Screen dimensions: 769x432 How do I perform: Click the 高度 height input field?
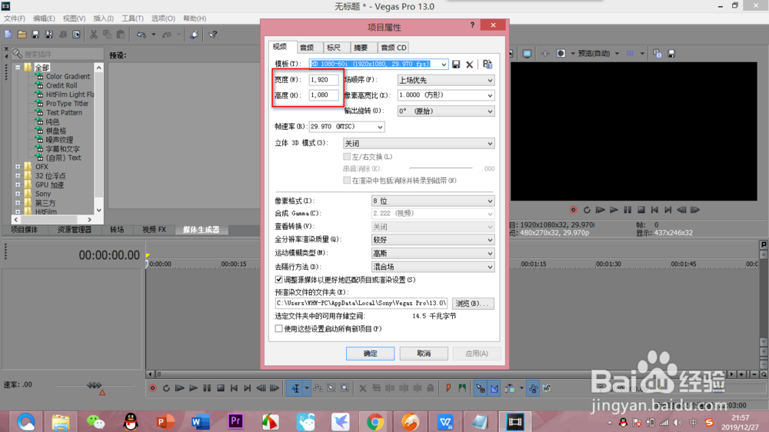click(324, 95)
